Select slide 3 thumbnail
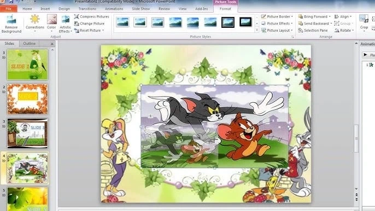Viewport: 375px width, 211px height. tap(27, 133)
